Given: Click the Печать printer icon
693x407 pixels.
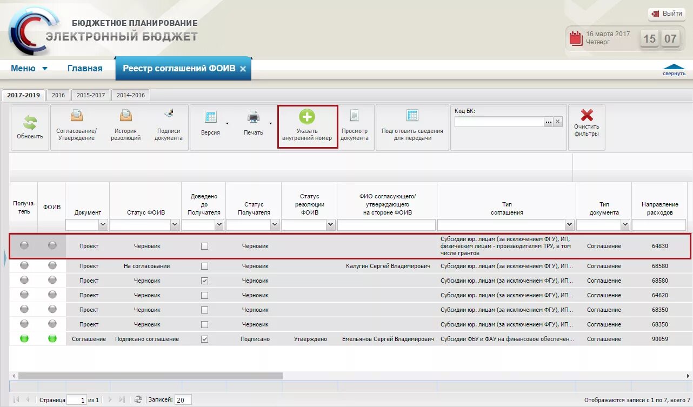Looking at the screenshot, I should click(x=253, y=117).
